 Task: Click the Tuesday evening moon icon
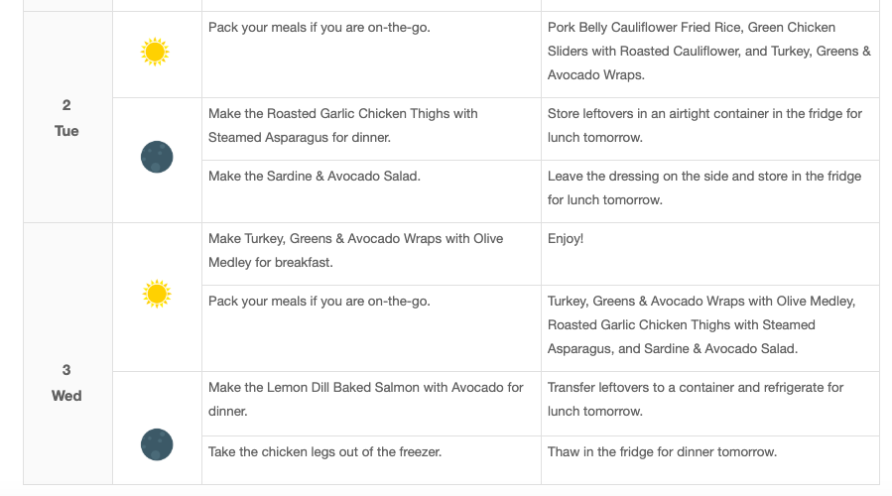coord(157,157)
